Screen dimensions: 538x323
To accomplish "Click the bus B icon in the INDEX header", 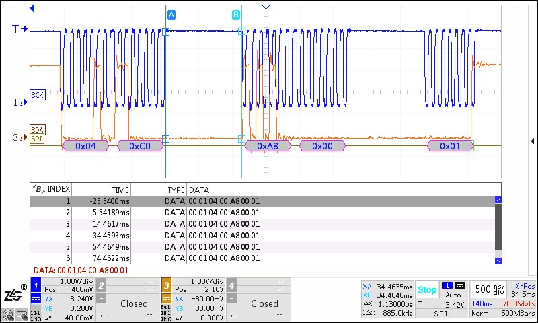I will [x=38, y=189].
